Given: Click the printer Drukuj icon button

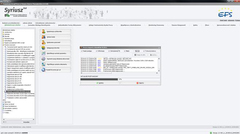Looking at the screenshot, I should [x=154, y=55].
